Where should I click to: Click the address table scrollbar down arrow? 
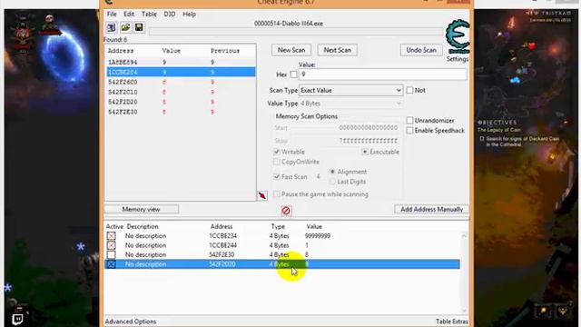tap(464, 311)
